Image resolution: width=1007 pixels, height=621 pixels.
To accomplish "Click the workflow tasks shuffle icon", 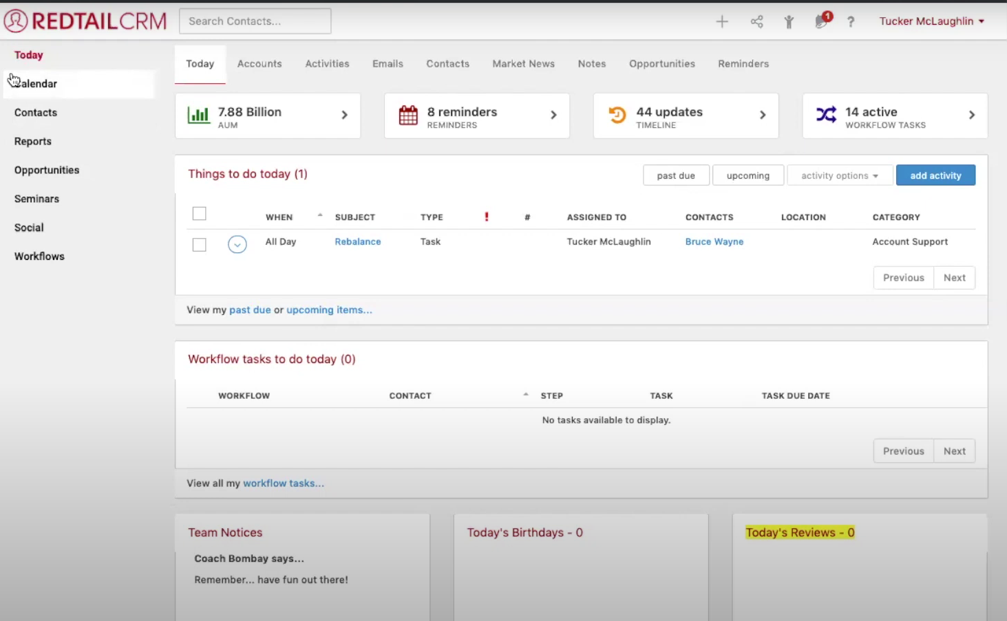I will coord(825,115).
